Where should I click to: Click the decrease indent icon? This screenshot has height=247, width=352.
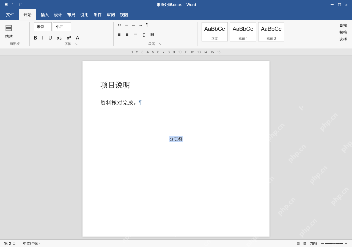(133, 25)
